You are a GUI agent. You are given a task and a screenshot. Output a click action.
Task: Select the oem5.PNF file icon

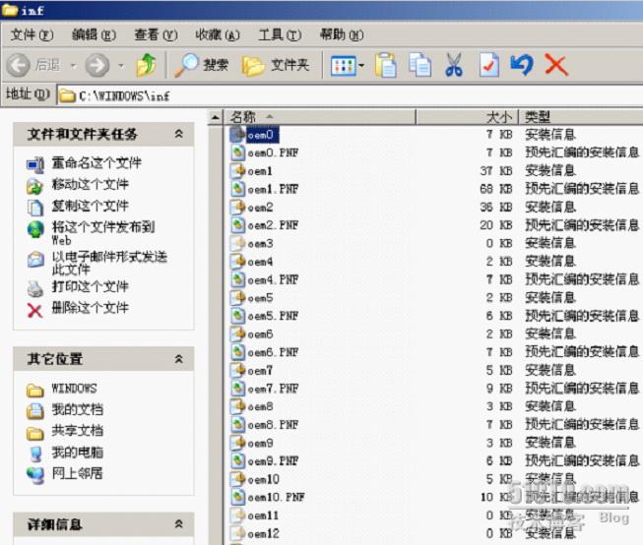[x=238, y=316]
